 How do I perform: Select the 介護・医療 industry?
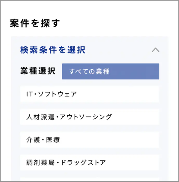click(90, 140)
